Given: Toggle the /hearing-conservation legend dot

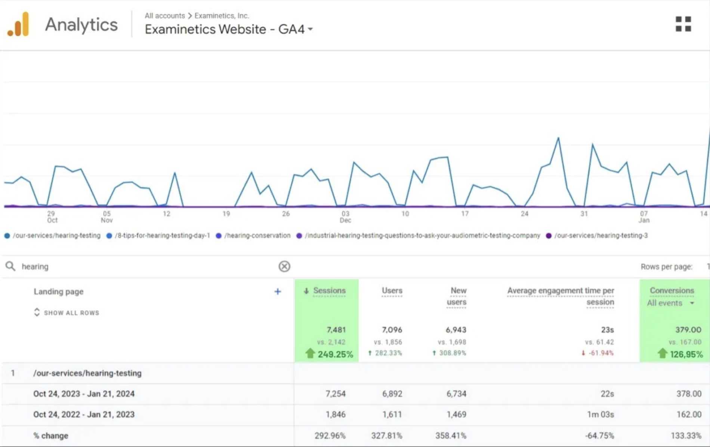Looking at the screenshot, I should coord(219,236).
